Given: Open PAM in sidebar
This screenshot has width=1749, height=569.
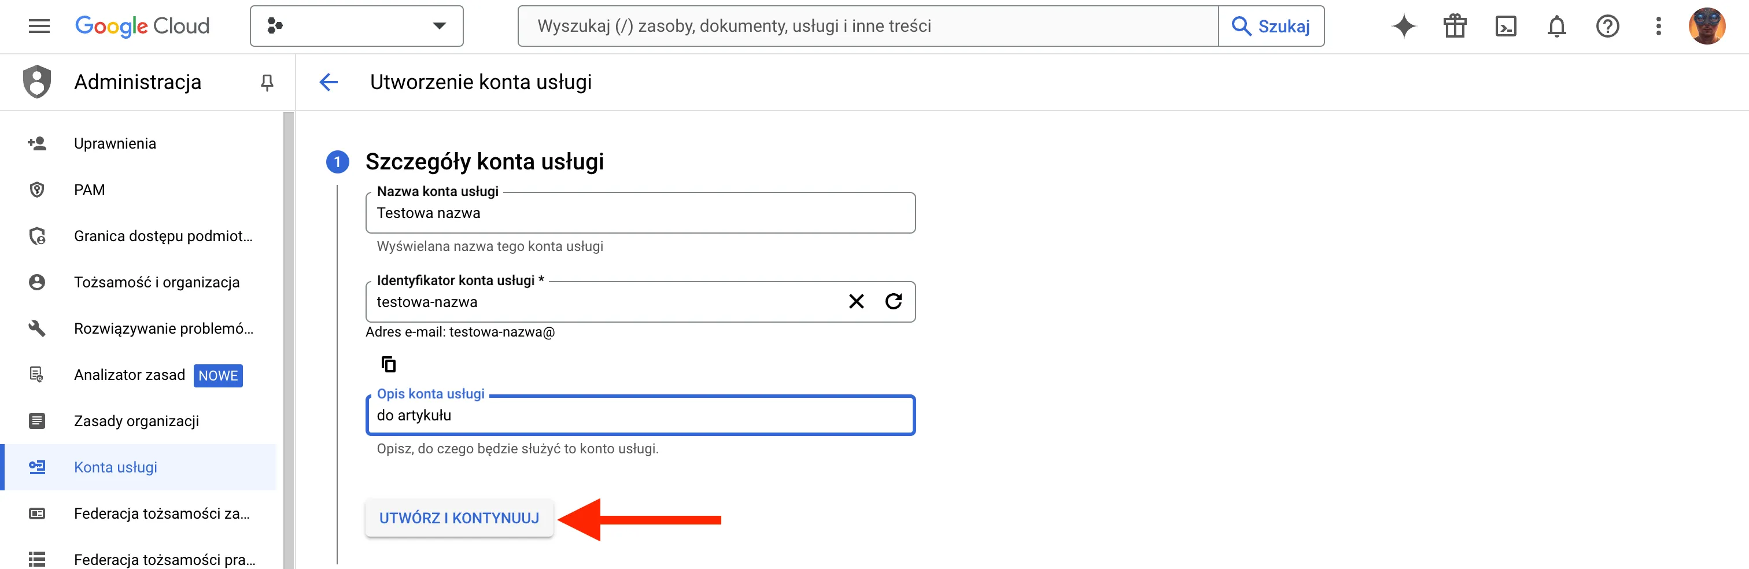Looking at the screenshot, I should click(x=138, y=190).
